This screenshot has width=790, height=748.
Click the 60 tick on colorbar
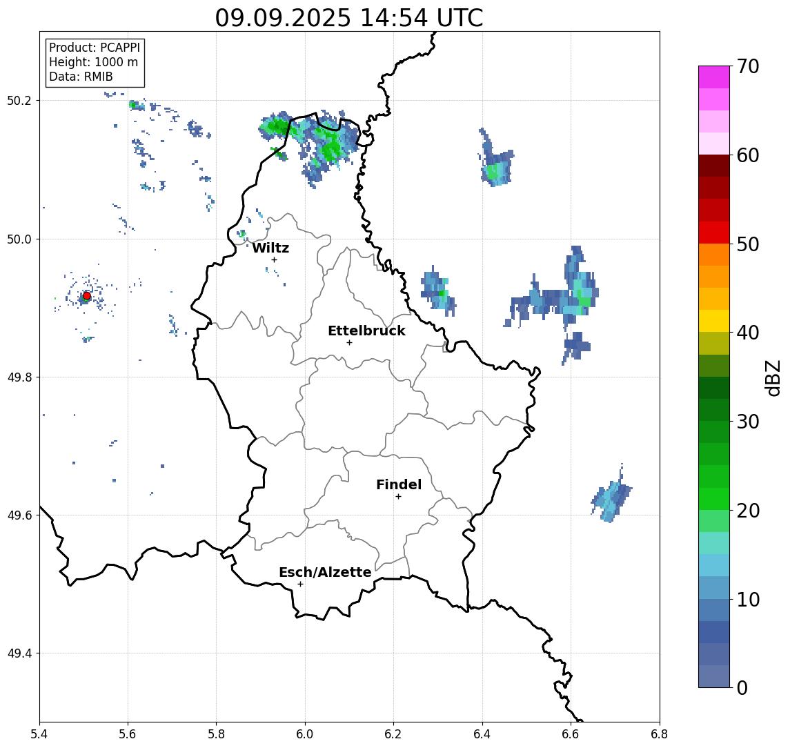click(x=748, y=155)
